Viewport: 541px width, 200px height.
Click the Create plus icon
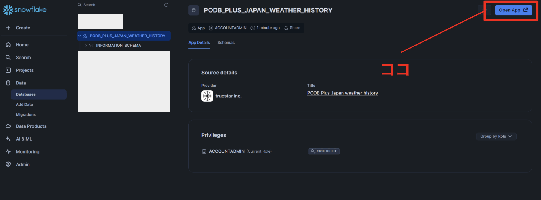tap(8, 28)
